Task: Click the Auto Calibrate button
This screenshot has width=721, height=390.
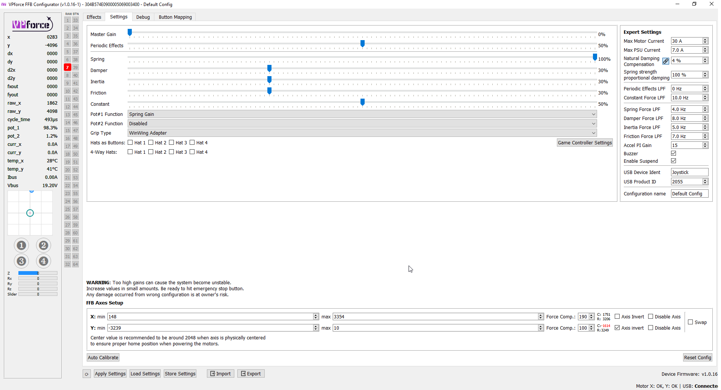Action: pyautogui.click(x=103, y=358)
